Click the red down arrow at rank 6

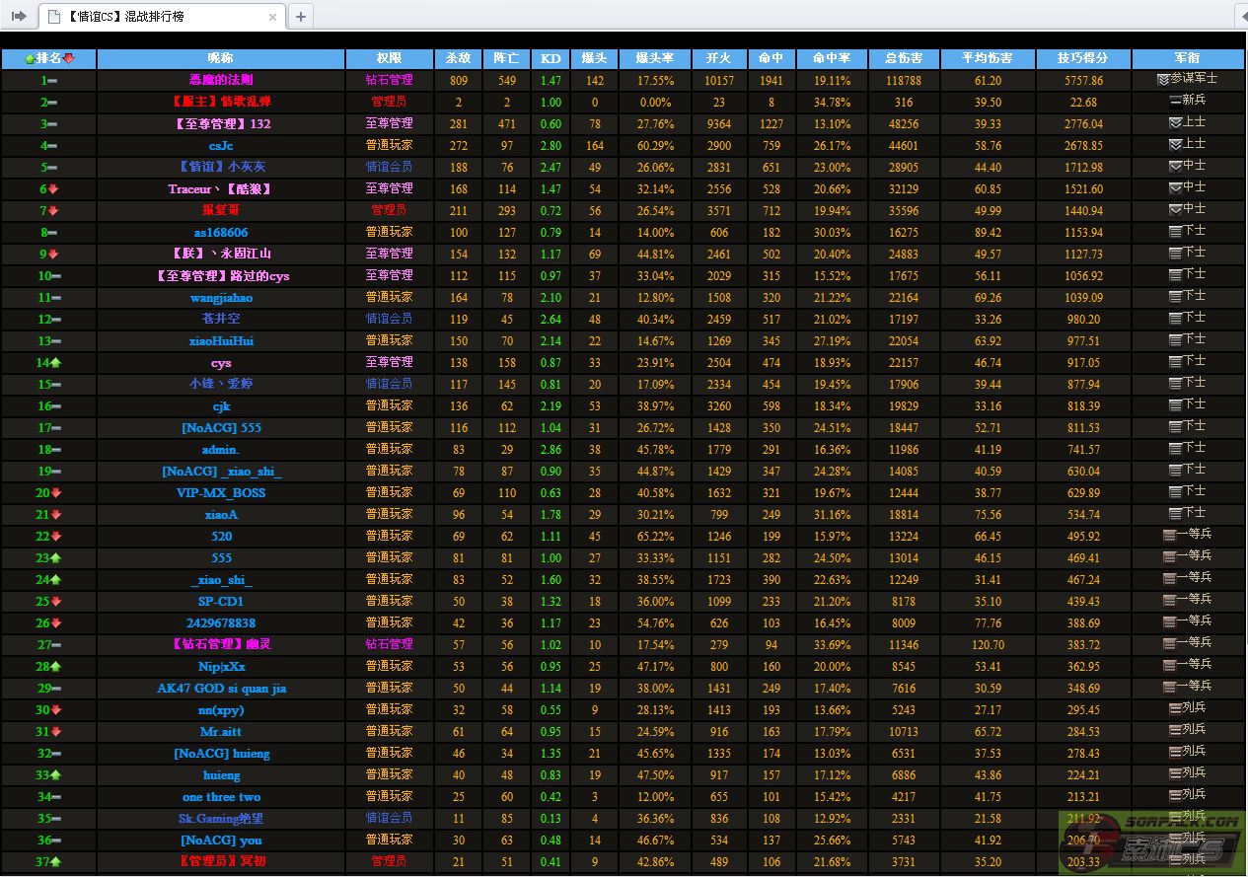54,189
